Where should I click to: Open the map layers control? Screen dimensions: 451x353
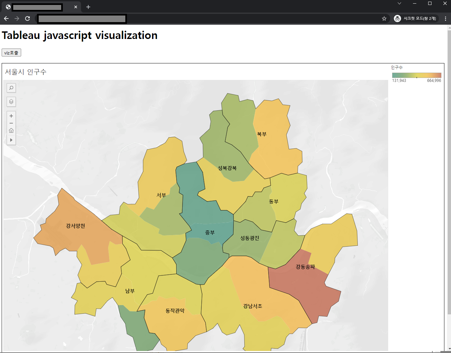point(11,102)
